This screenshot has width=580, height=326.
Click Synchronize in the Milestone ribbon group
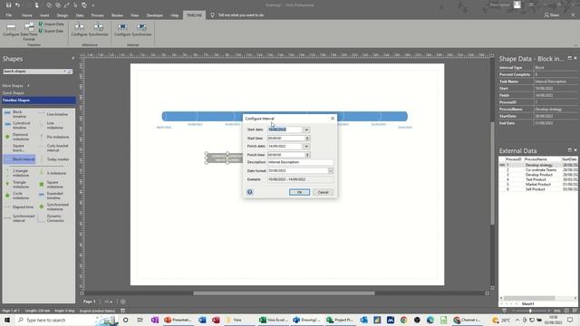pos(99,30)
